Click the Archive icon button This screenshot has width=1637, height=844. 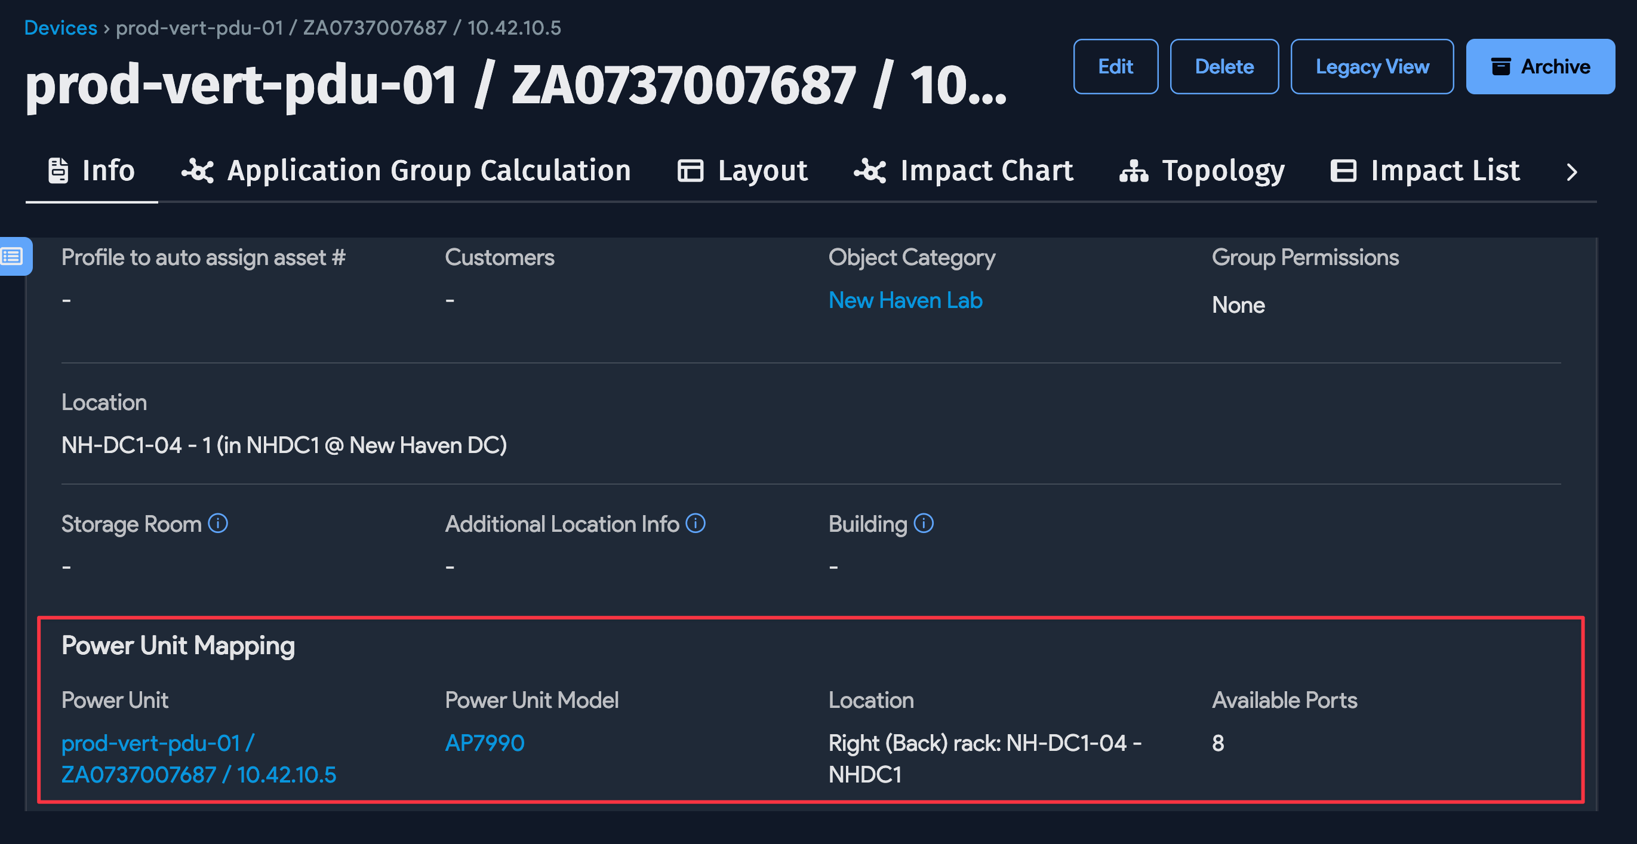click(1501, 66)
